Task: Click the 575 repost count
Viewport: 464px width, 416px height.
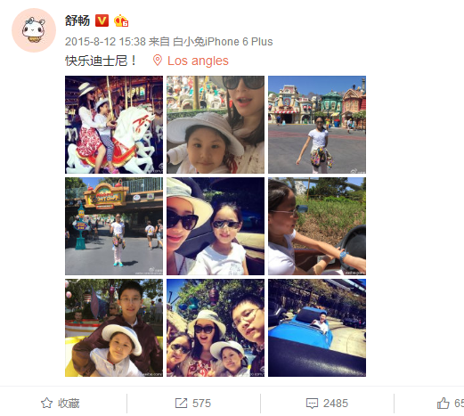Action: pyautogui.click(x=201, y=404)
